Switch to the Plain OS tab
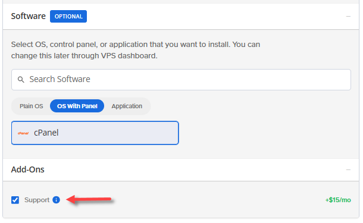The image size is (363, 223). pos(32,106)
